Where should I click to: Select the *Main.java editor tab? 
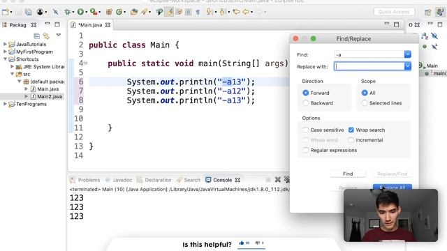pyautogui.click(x=90, y=25)
